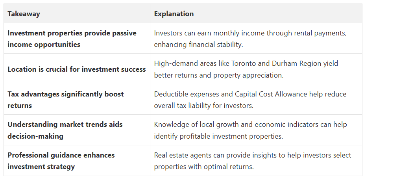The height and width of the screenshot is (180, 412).
Task: Click the phrase 'overall tax liability'
Action: [183, 106]
